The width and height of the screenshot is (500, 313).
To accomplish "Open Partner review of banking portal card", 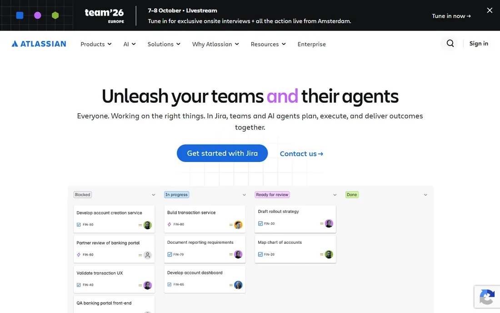I will pyautogui.click(x=114, y=249).
